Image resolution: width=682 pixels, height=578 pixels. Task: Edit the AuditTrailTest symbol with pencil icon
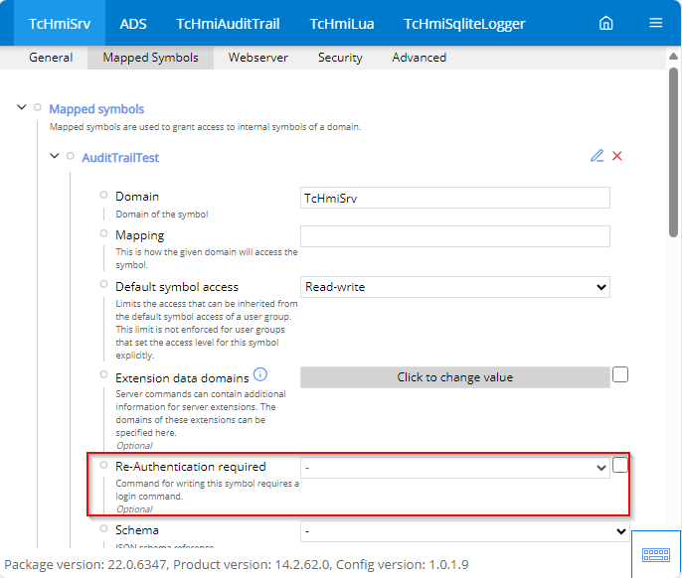pos(597,156)
